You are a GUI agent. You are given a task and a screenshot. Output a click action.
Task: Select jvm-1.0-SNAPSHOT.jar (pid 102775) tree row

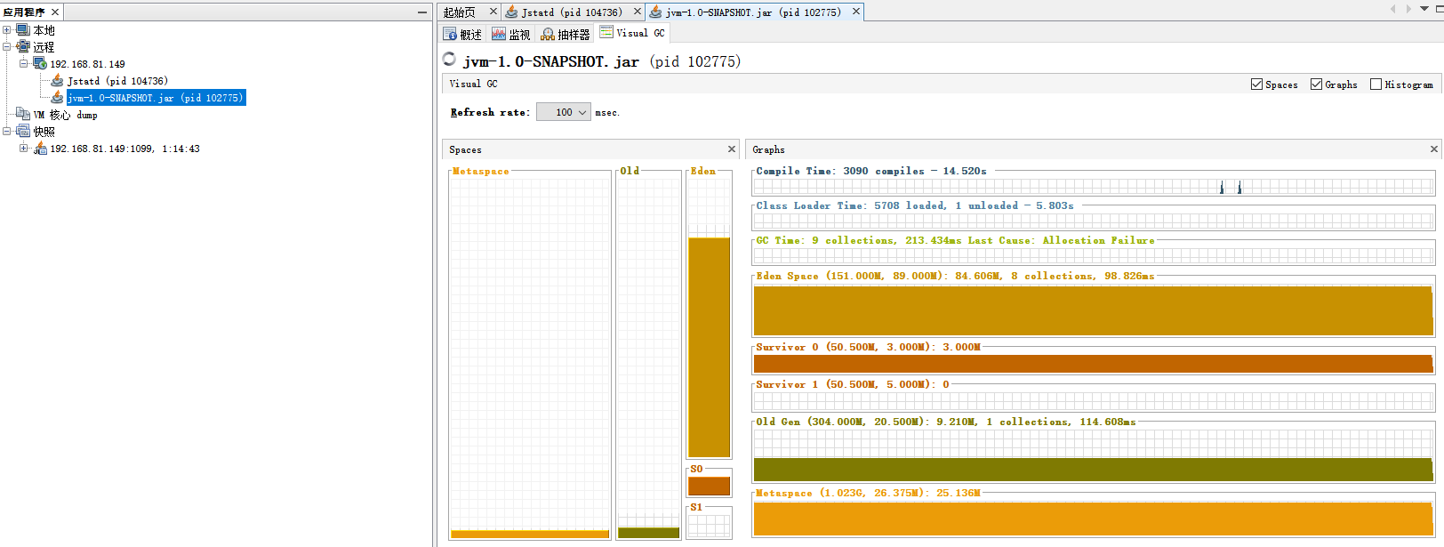(x=155, y=98)
